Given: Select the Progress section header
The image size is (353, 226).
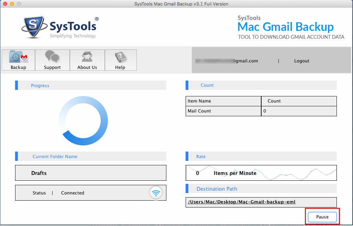Looking at the screenshot, I should pos(91,85).
